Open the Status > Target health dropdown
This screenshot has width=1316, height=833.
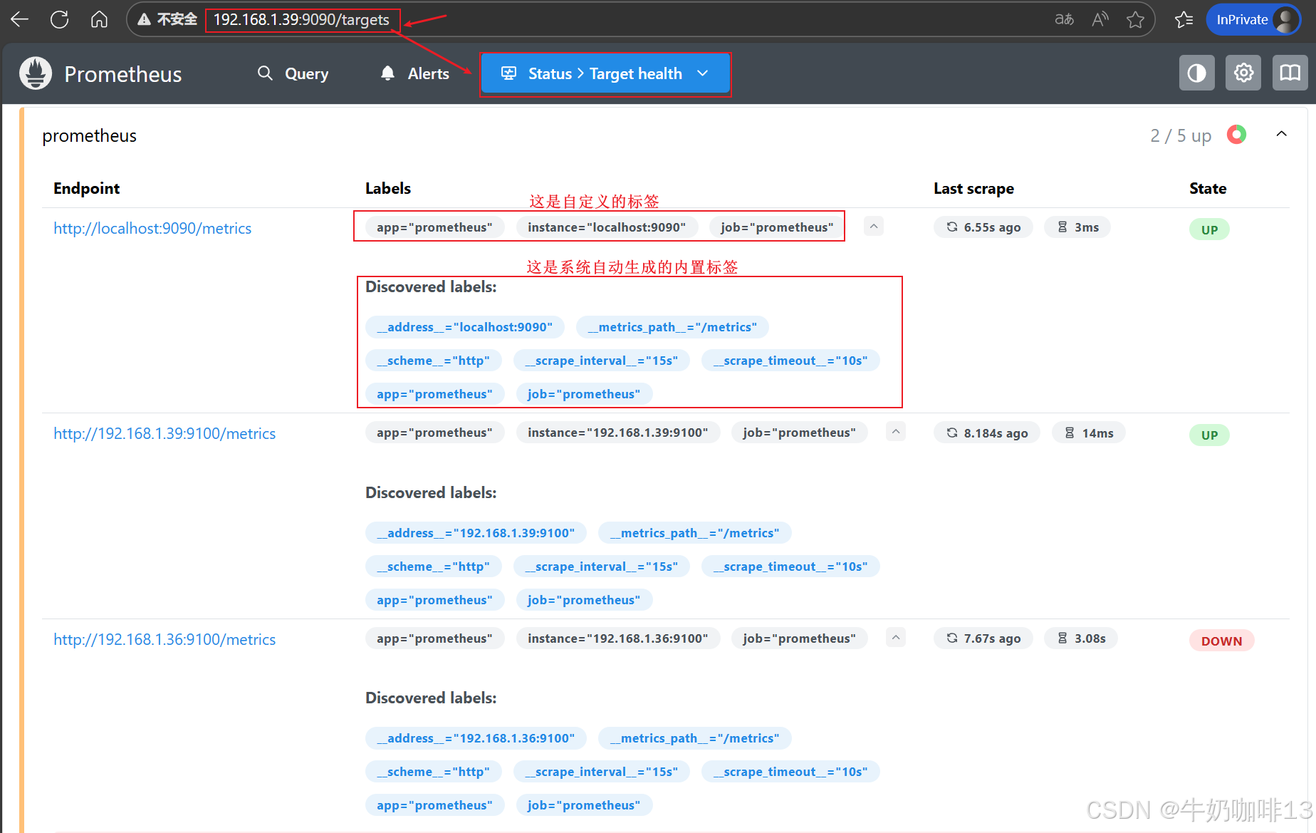[605, 73]
